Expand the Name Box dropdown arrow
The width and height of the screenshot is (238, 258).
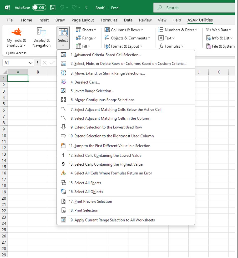coord(31,63)
